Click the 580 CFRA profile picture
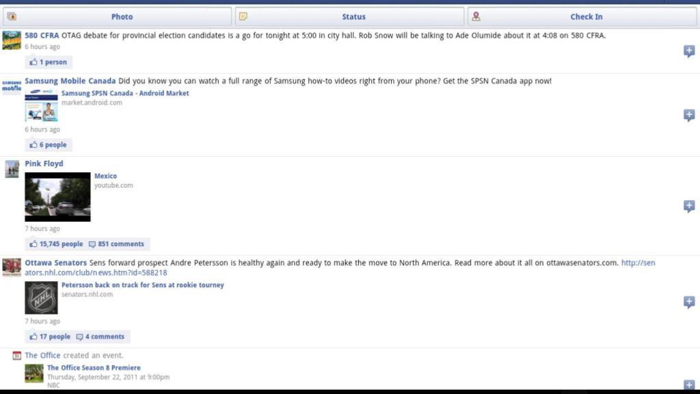The height and width of the screenshot is (394, 700). coord(12,40)
